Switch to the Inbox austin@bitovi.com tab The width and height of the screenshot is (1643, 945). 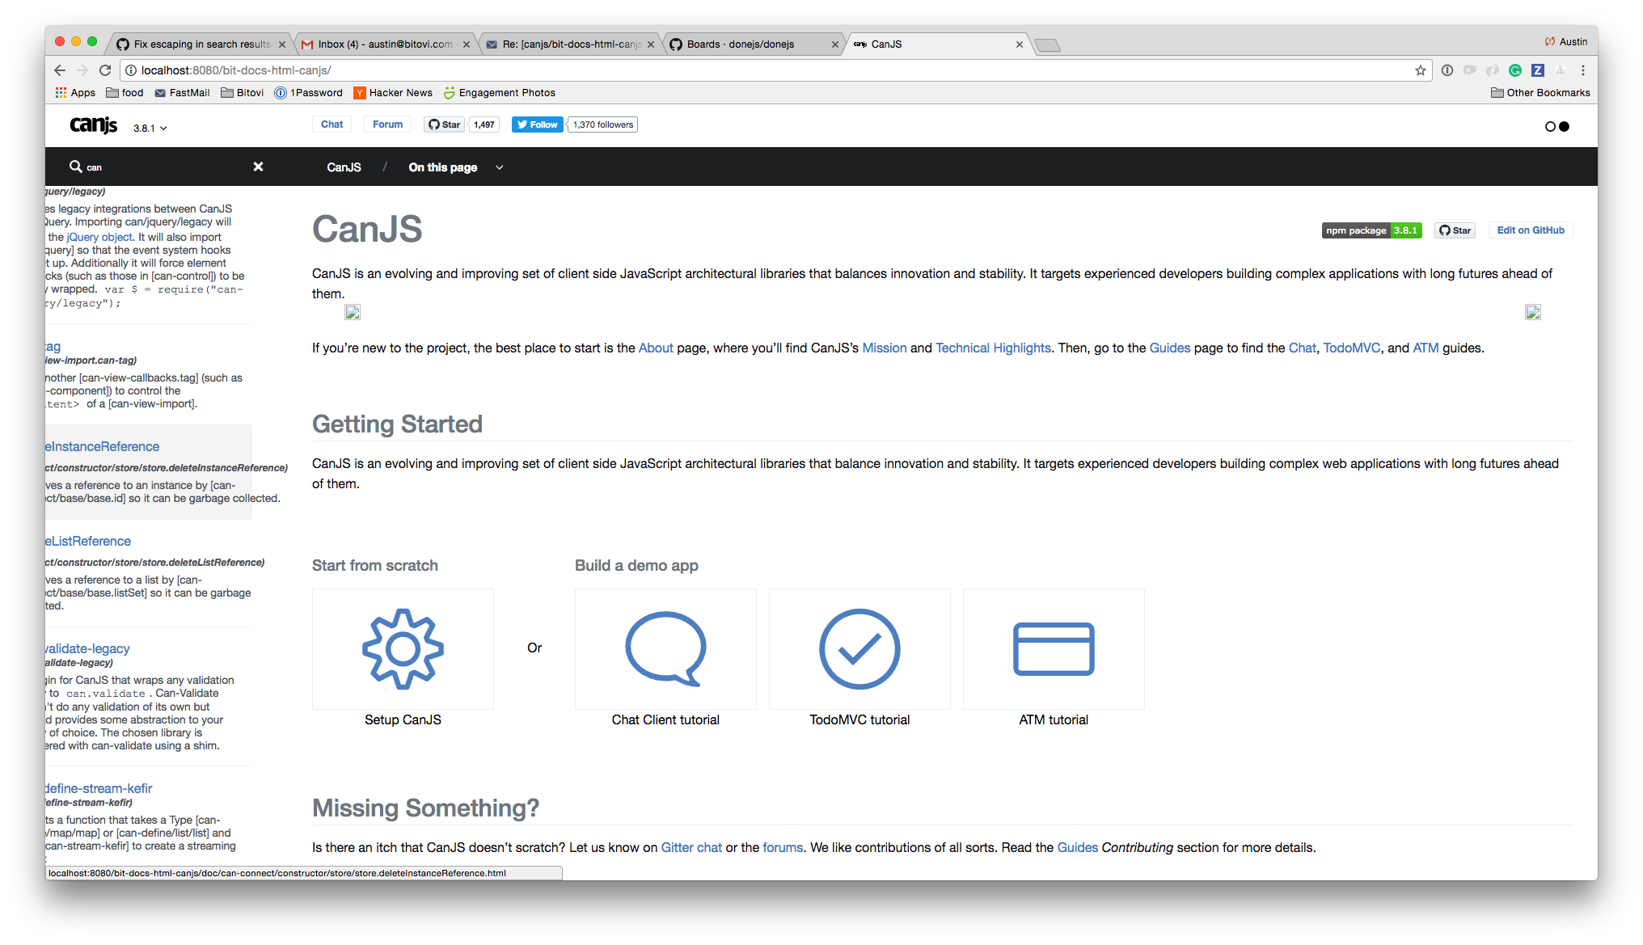385,44
